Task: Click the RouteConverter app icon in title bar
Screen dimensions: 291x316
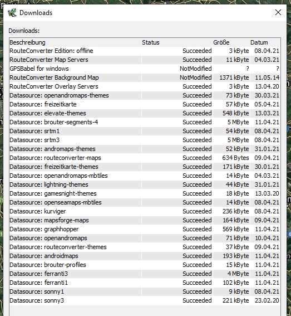Action: pyautogui.click(x=12, y=12)
